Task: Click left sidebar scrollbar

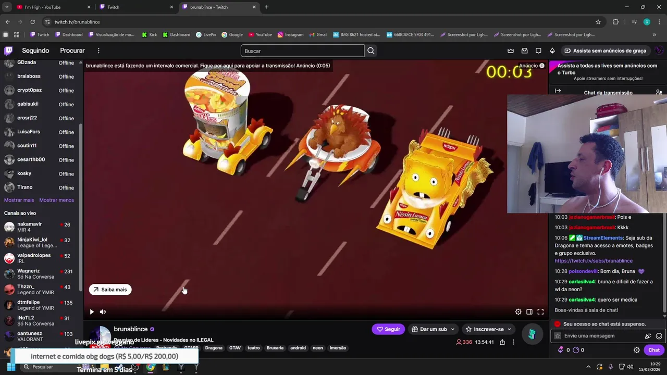Action: coord(80,208)
